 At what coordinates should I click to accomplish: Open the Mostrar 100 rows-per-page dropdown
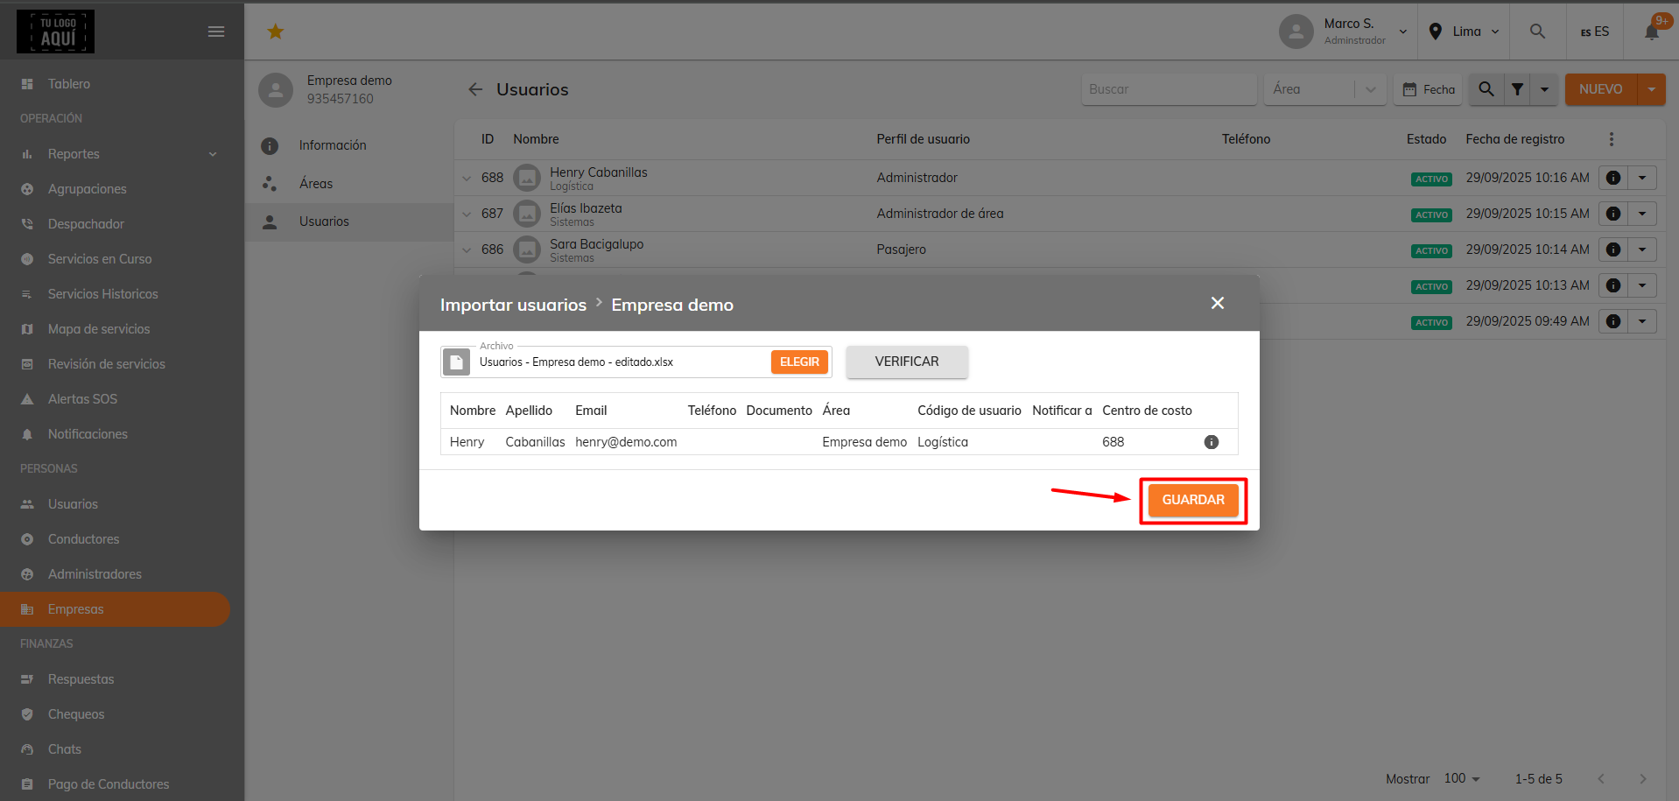[x=1462, y=778]
